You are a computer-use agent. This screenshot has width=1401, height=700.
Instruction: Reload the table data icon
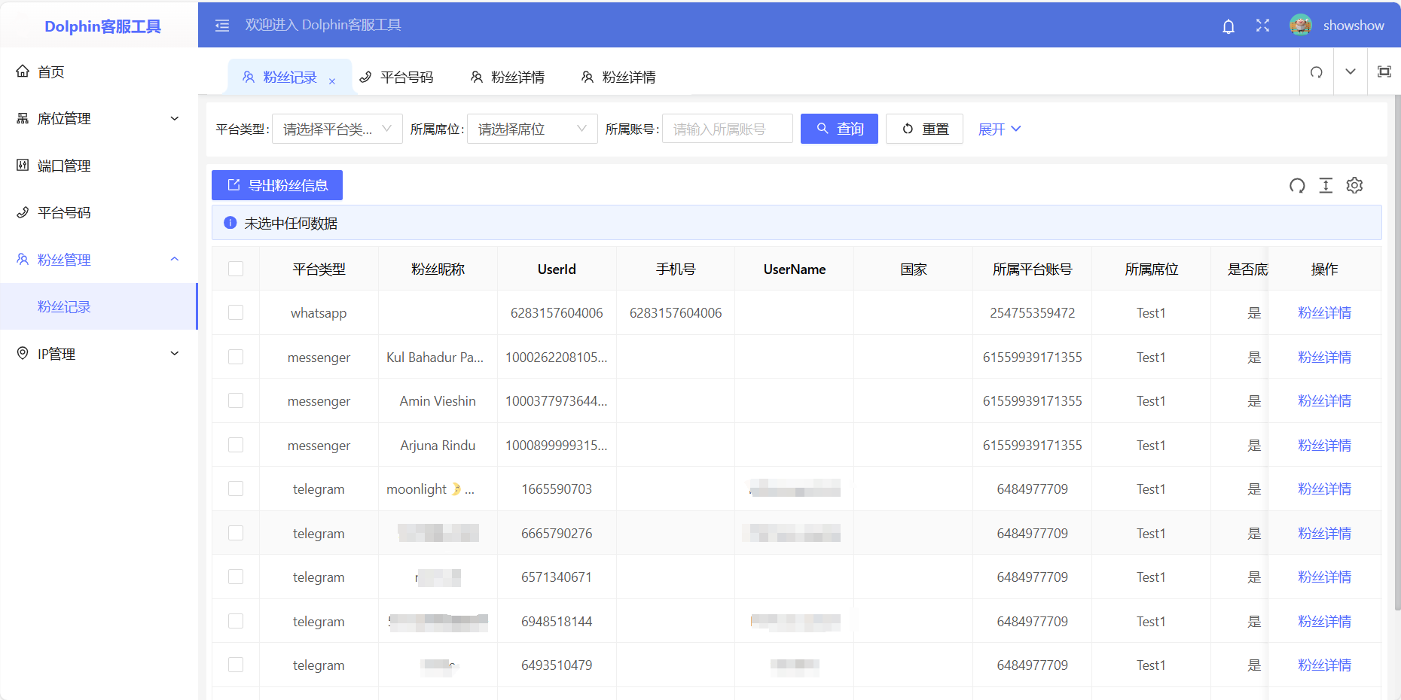coord(1296,186)
